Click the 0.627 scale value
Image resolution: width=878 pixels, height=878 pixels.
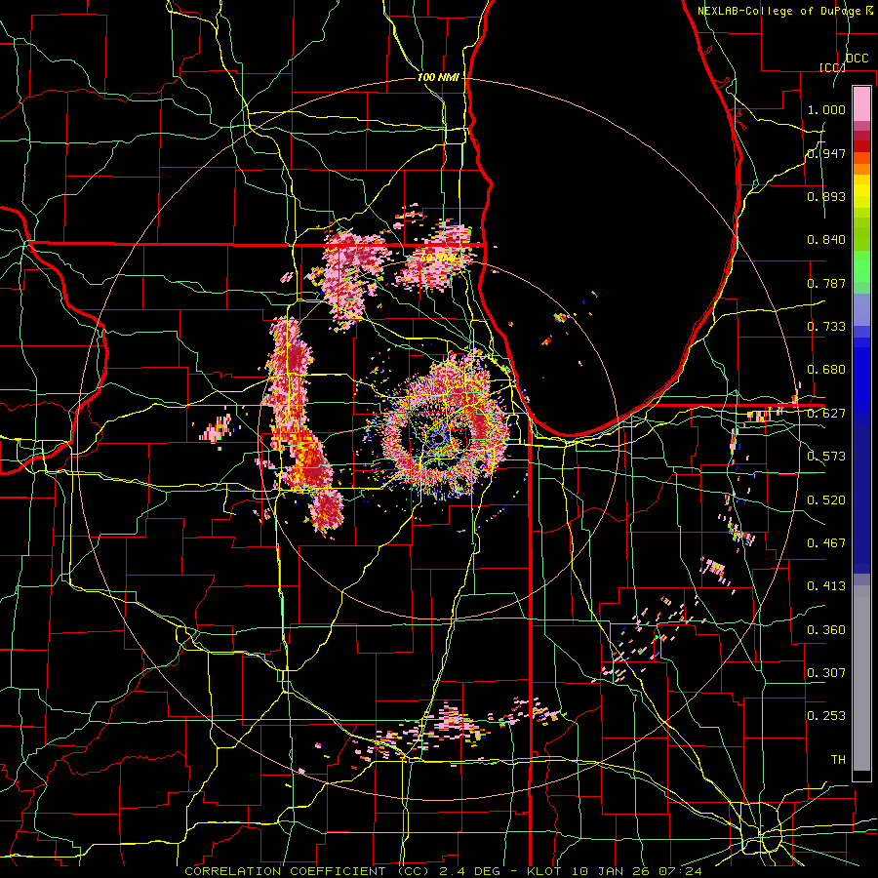click(826, 414)
